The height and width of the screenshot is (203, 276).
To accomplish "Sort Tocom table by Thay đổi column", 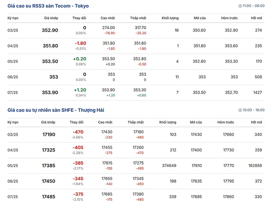I will [79, 18].
